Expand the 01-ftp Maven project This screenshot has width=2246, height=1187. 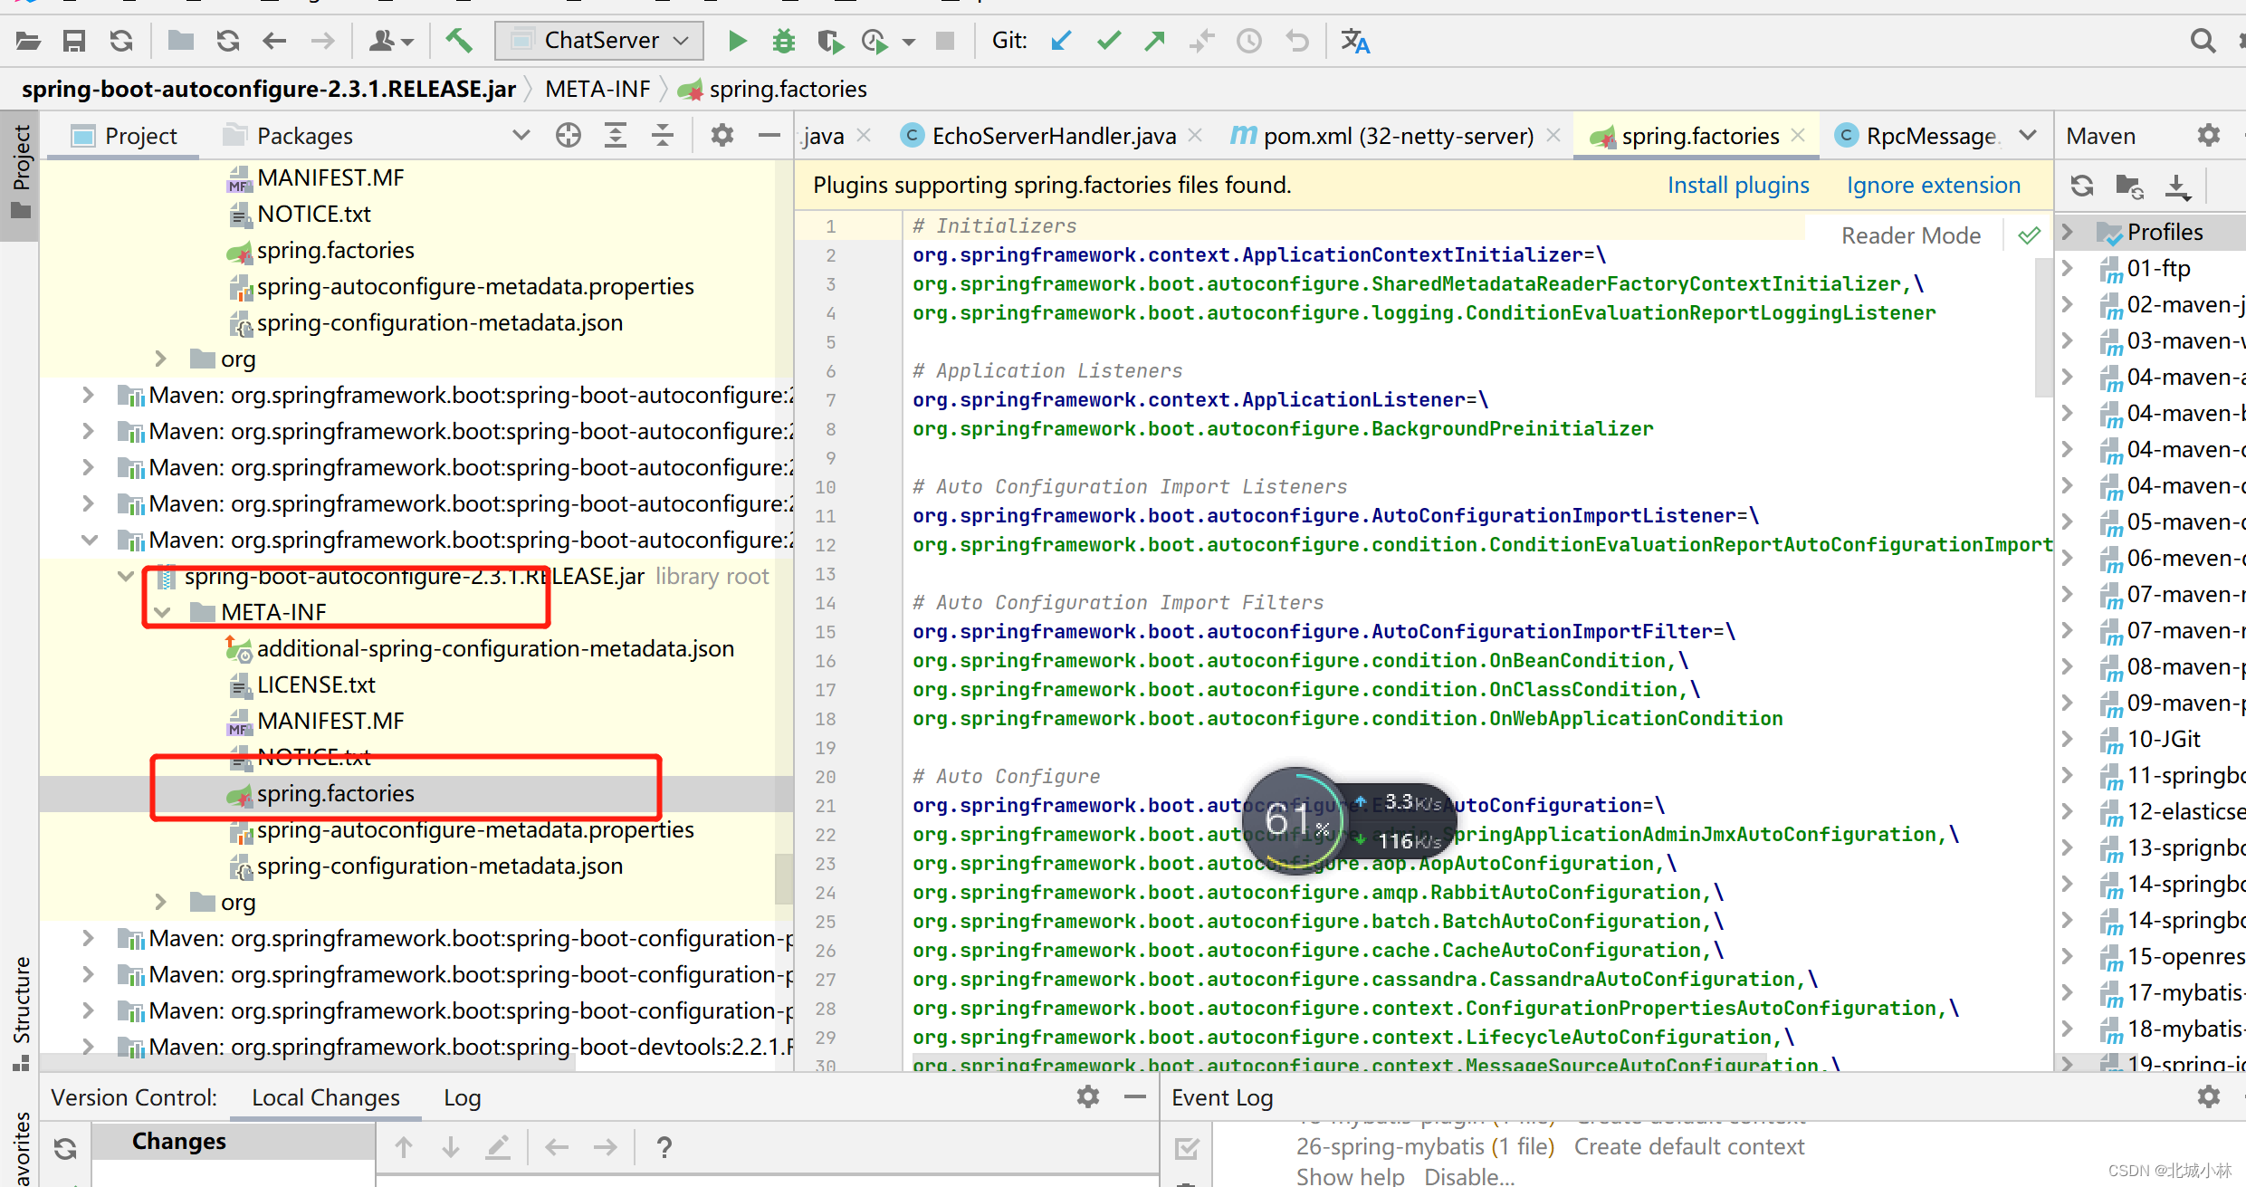coord(2068,268)
